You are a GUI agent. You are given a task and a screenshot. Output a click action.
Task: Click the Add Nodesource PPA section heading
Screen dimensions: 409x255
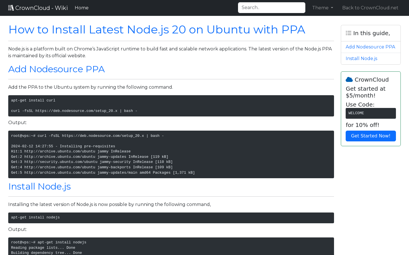coord(56,69)
